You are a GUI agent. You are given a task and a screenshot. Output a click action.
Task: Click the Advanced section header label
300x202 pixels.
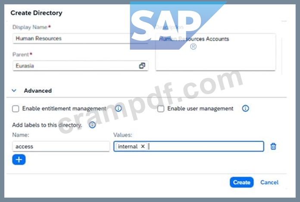click(x=37, y=91)
